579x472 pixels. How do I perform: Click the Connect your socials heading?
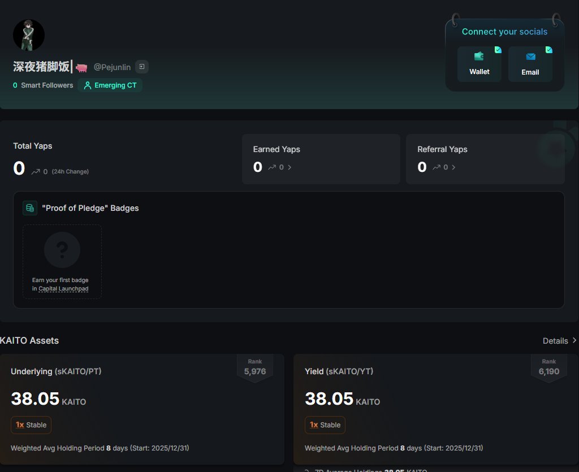coord(505,32)
